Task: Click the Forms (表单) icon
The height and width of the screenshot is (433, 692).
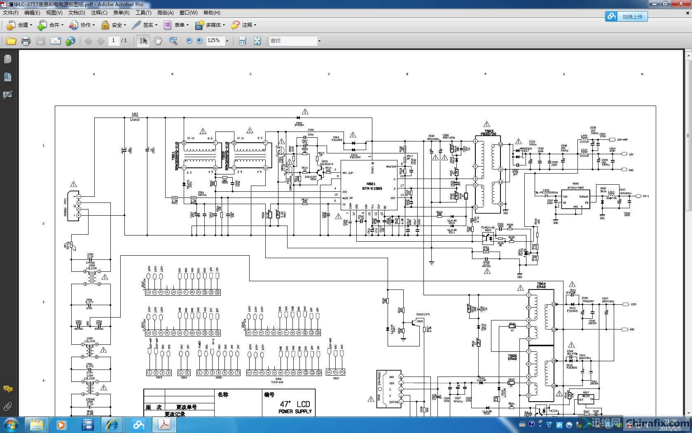Action: pyautogui.click(x=167, y=25)
